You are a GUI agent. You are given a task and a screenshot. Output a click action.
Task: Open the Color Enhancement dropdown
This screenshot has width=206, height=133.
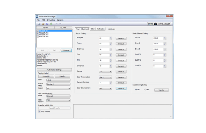point(105,88)
